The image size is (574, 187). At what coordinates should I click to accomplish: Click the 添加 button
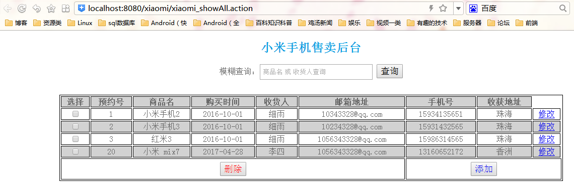coord(483,169)
